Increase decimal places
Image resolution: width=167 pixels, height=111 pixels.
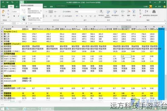(90, 16)
